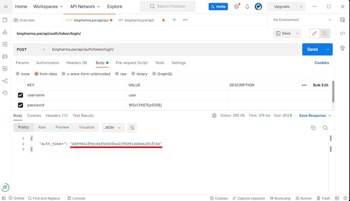The image size is (350, 201).
Task: Select the x-www-form-urlencoded body type
Action: (x=64, y=74)
